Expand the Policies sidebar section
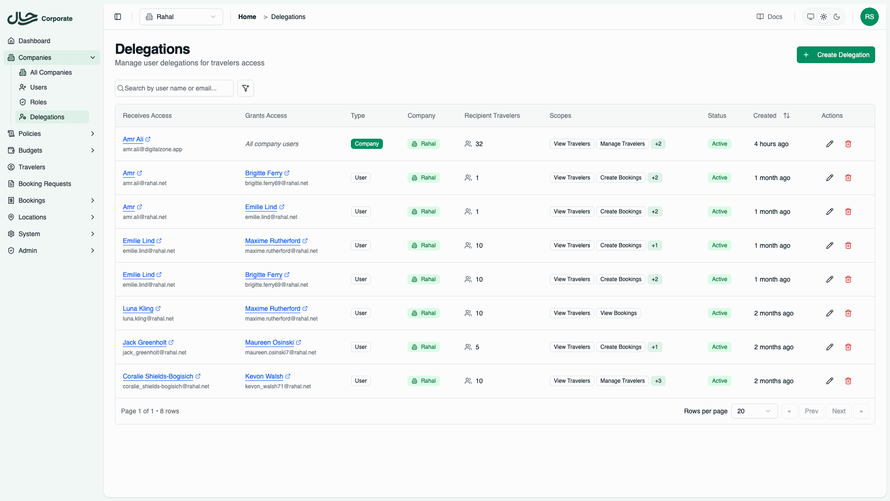 pos(51,134)
